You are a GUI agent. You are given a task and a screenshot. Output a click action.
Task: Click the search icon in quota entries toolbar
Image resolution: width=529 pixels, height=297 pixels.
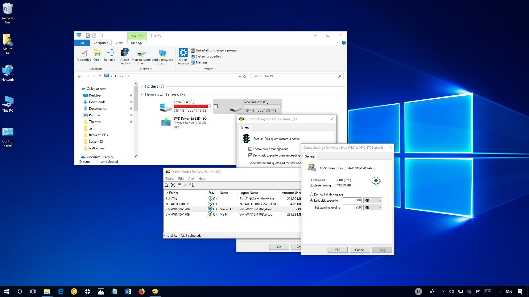(192, 185)
